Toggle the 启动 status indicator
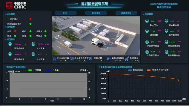189x106 pixels. [x=15, y=31]
